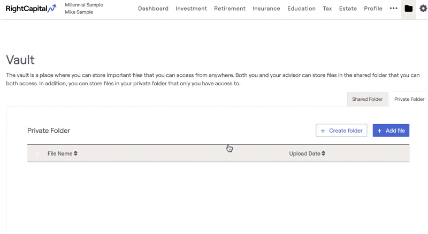Sort files using Upload Date arrows
The height and width of the screenshot is (234, 428).
[x=324, y=154]
